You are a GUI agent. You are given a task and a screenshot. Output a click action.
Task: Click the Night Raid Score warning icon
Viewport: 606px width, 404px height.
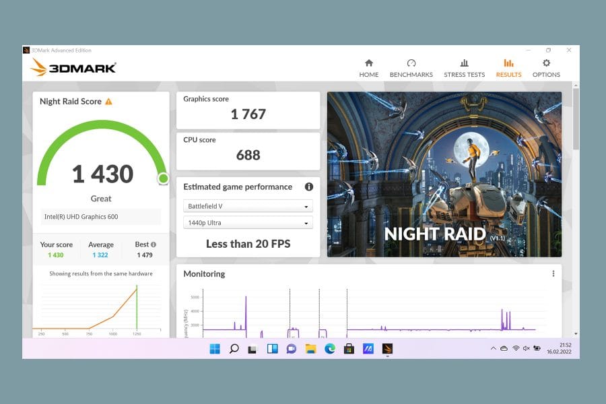[x=108, y=102]
